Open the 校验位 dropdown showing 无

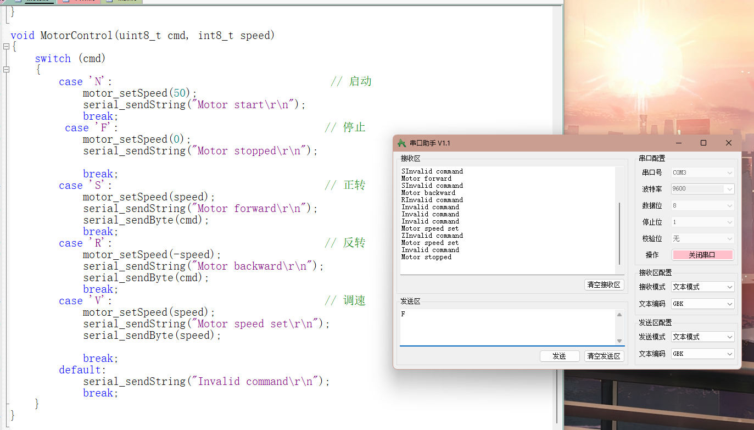[703, 238]
